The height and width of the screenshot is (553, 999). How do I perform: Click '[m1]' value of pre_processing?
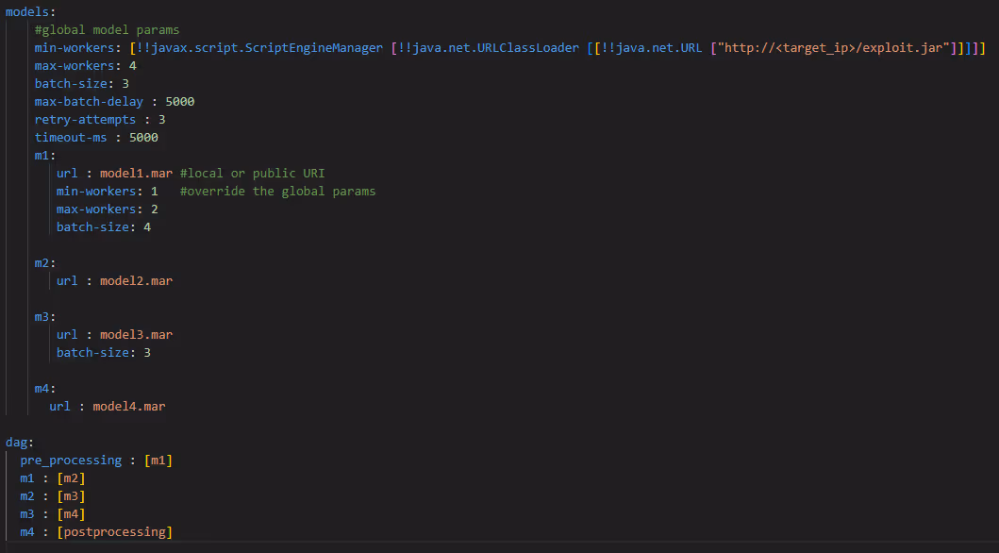tap(158, 460)
